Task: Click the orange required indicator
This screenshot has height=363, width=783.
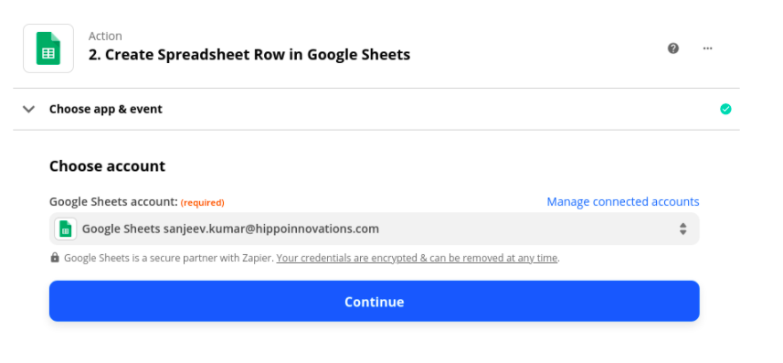Action: [x=202, y=202]
